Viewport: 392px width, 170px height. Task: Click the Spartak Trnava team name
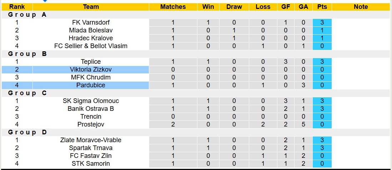[91, 148]
